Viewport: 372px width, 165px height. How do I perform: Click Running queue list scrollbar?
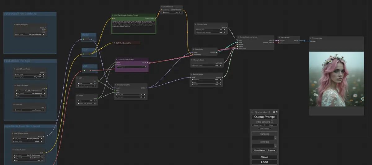[x=276, y=137]
